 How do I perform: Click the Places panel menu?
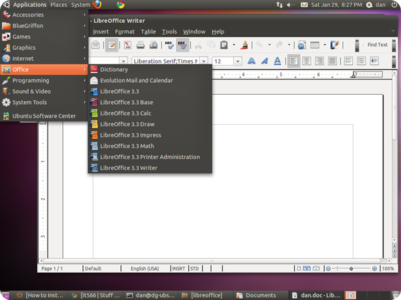tap(59, 5)
